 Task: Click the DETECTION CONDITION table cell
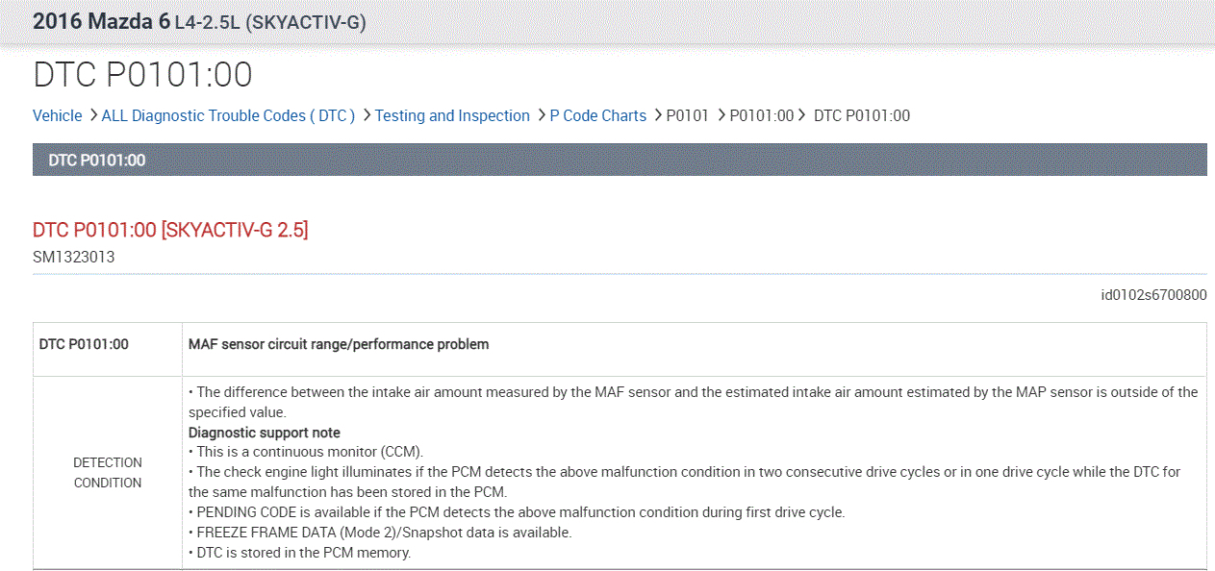tap(108, 472)
